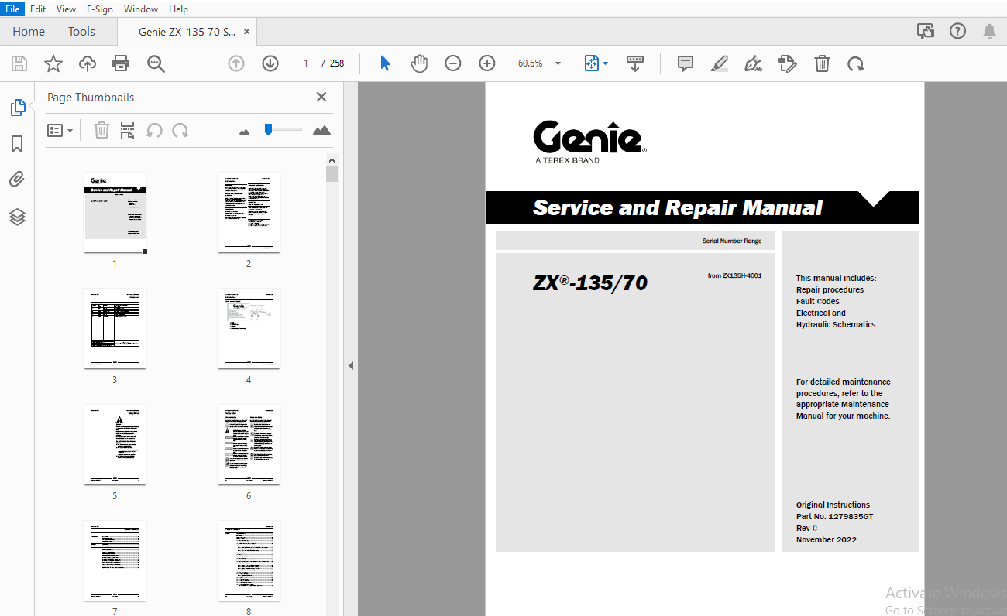Switch to the Tools tab
The width and height of the screenshot is (1007, 616).
[x=81, y=32]
